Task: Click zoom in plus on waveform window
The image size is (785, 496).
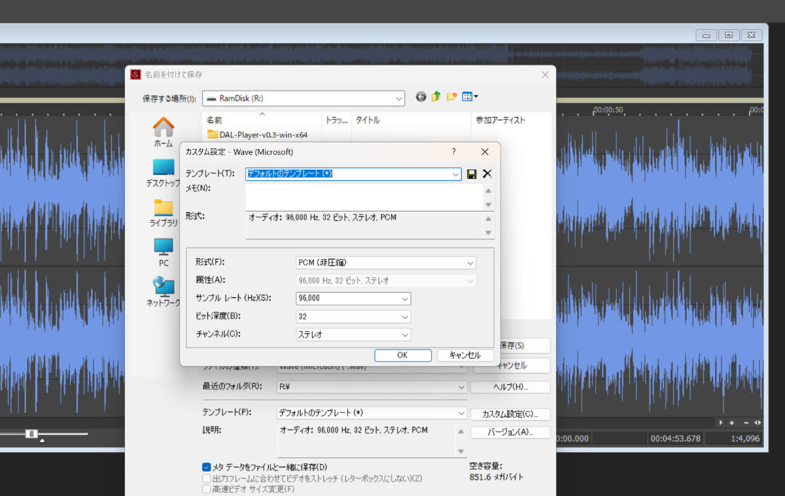Action: [x=731, y=422]
